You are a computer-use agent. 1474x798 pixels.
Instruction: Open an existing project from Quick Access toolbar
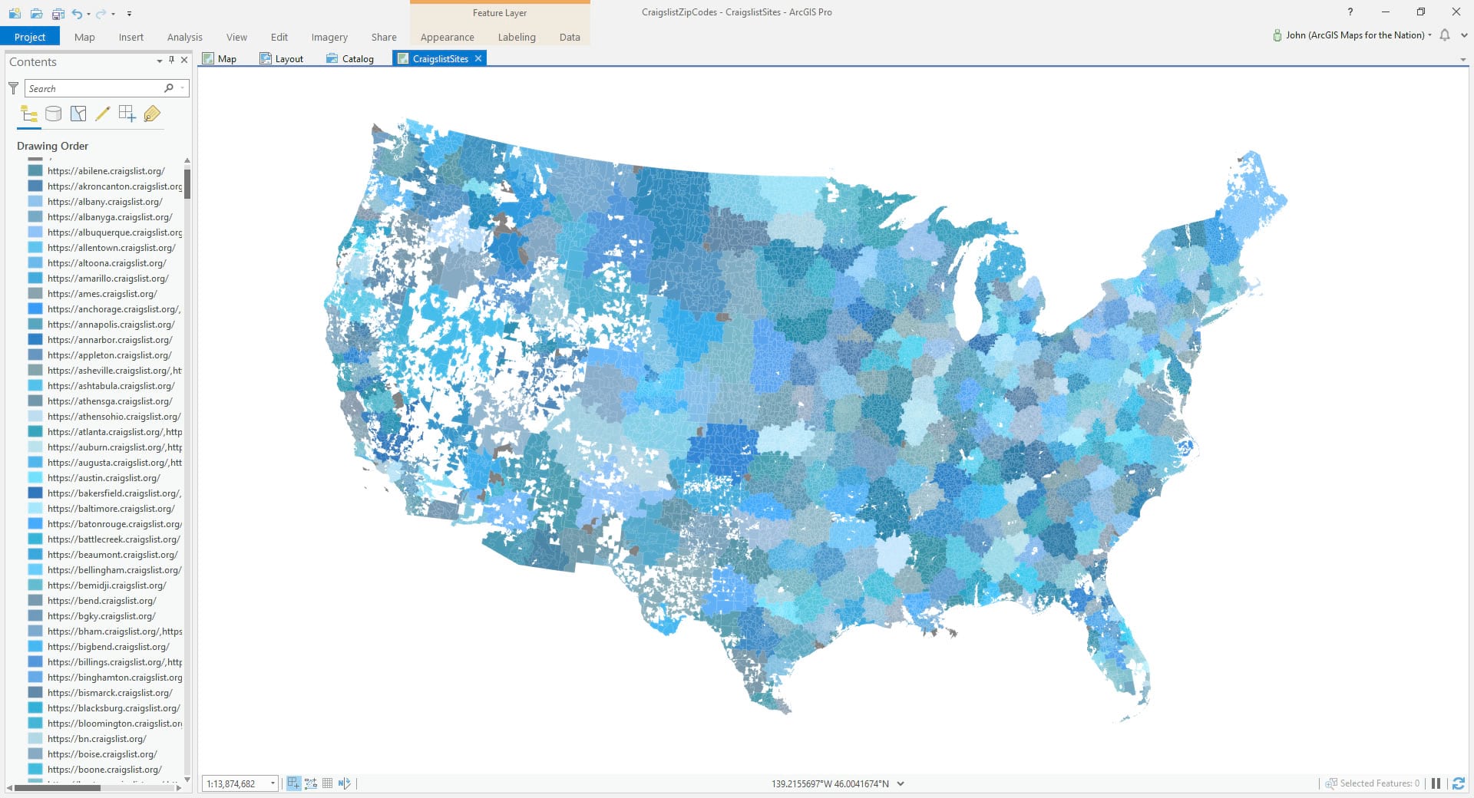pyautogui.click(x=36, y=13)
